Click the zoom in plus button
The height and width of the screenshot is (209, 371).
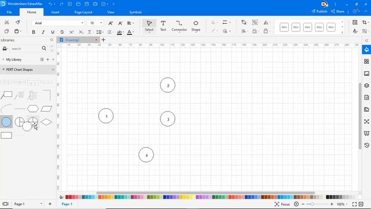[332, 204]
